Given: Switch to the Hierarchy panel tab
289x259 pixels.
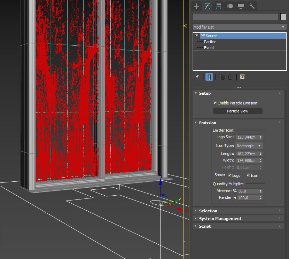Looking at the screenshot, I should [x=219, y=6].
